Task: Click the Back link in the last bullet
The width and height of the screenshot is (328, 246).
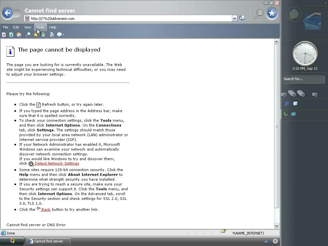Action: click(46, 209)
